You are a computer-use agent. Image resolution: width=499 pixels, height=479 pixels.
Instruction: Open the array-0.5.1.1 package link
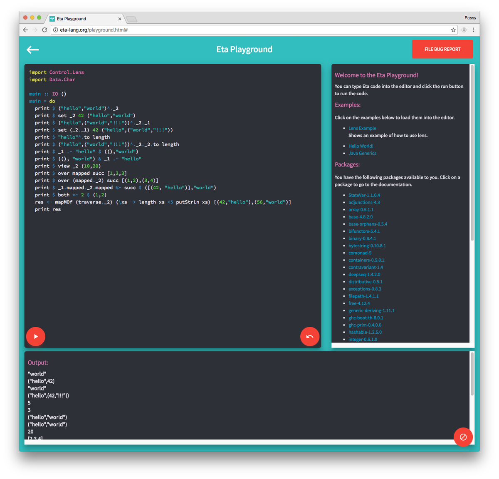tap(361, 210)
